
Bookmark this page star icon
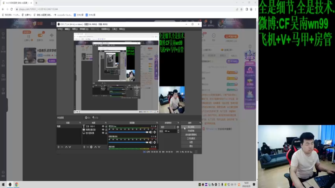(x=242, y=9)
